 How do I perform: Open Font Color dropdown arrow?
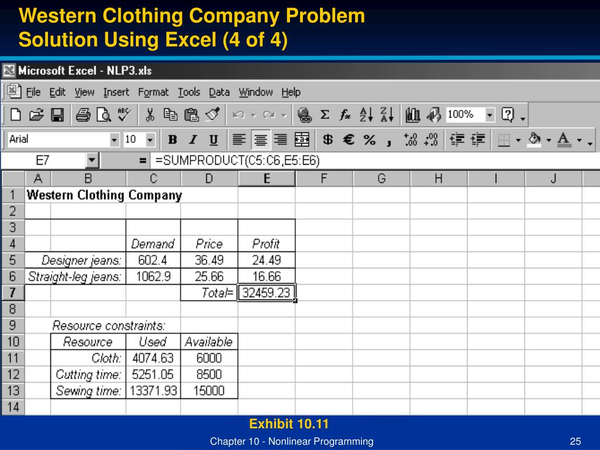(579, 140)
